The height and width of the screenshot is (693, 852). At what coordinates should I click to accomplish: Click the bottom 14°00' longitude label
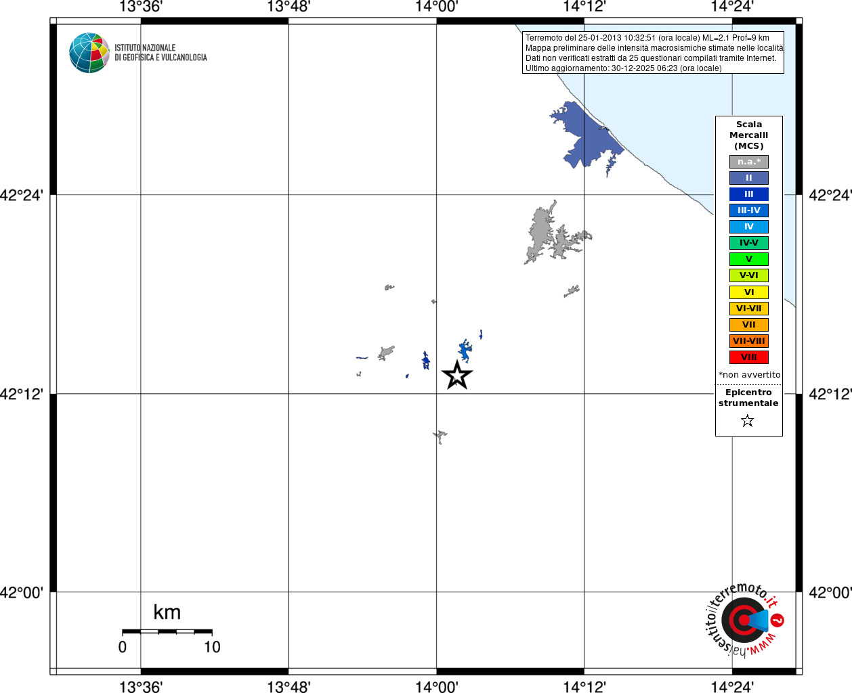click(x=437, y=686)
